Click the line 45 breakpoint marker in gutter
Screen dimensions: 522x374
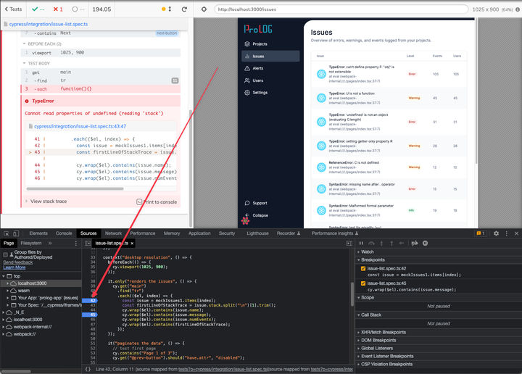coord(92,315)
